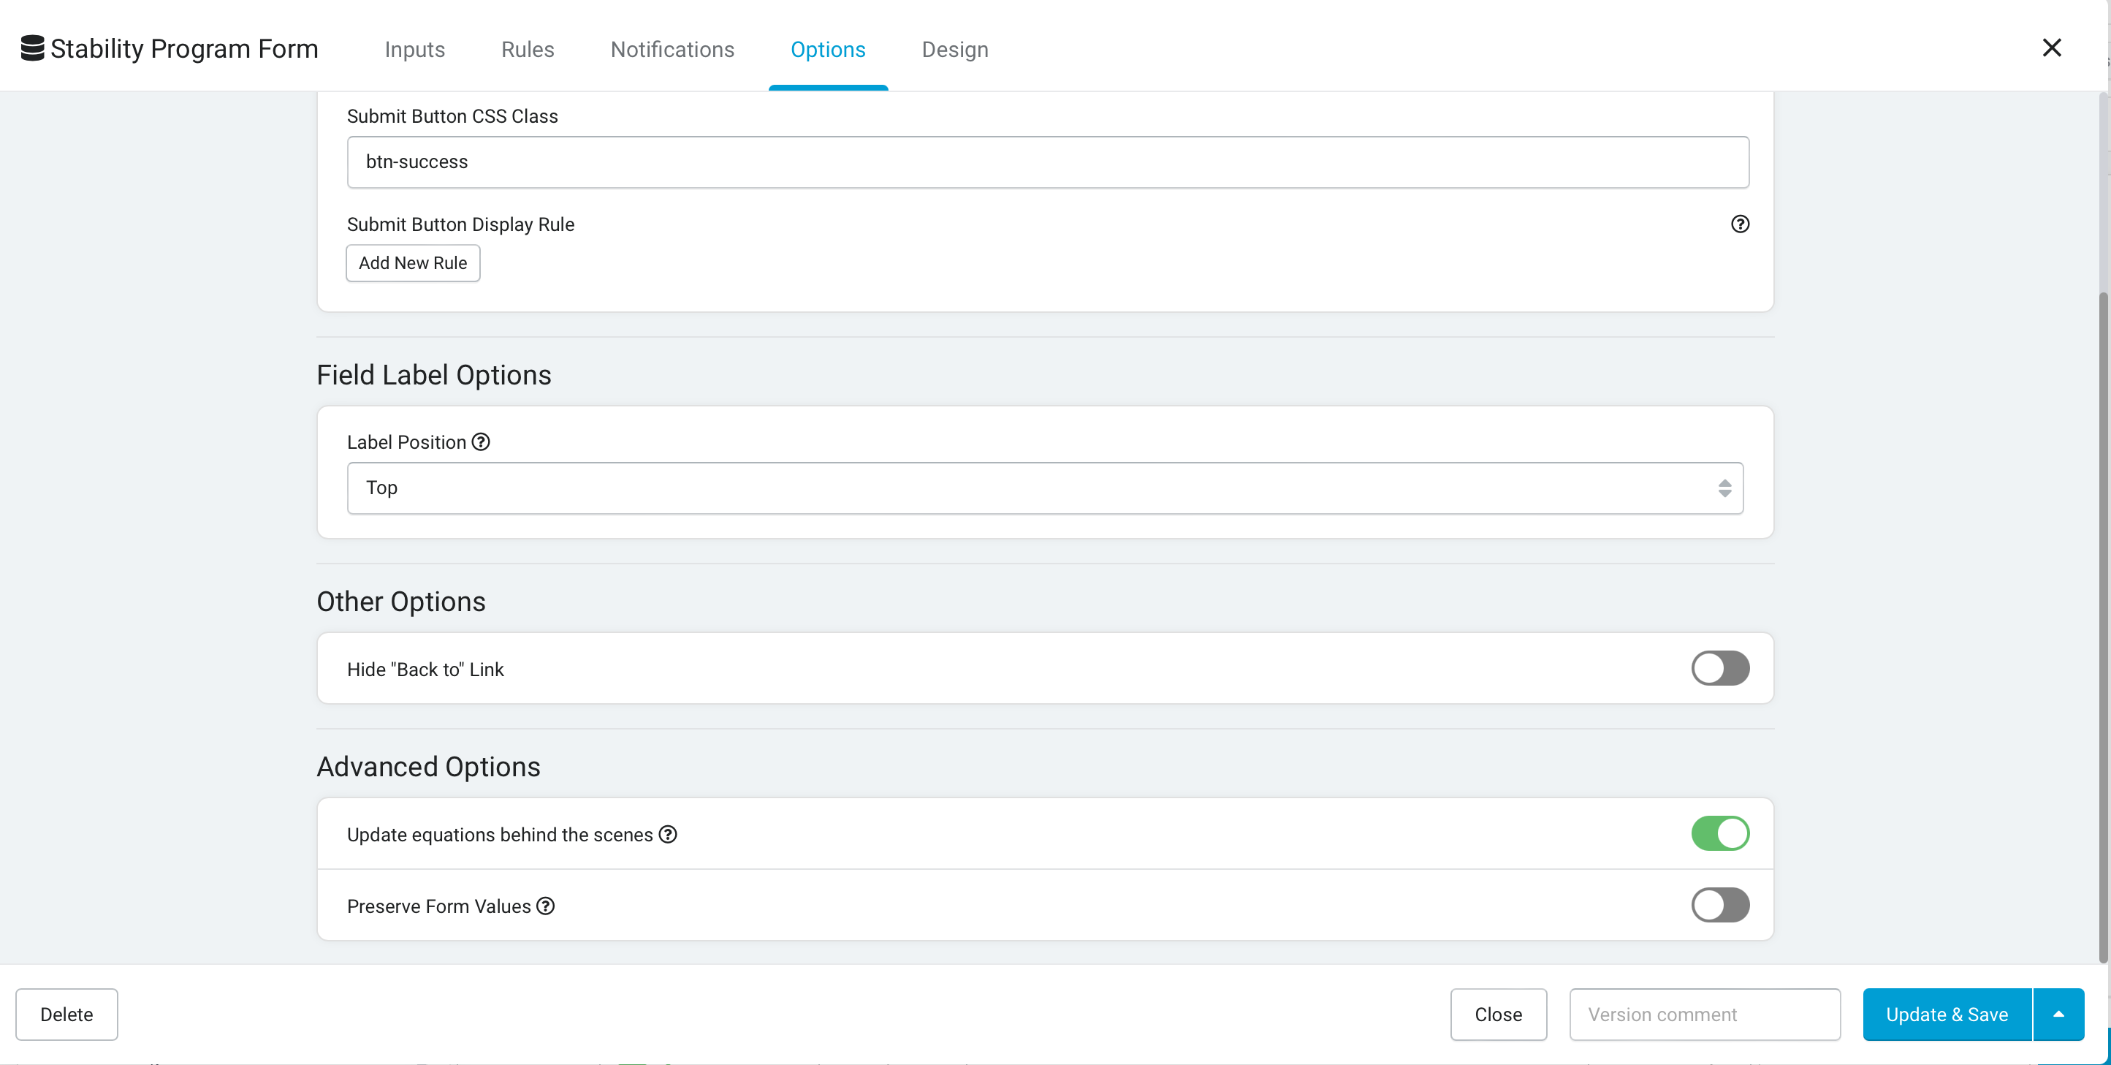
Task: Click the Update & Save button
Action: 1947,1014
